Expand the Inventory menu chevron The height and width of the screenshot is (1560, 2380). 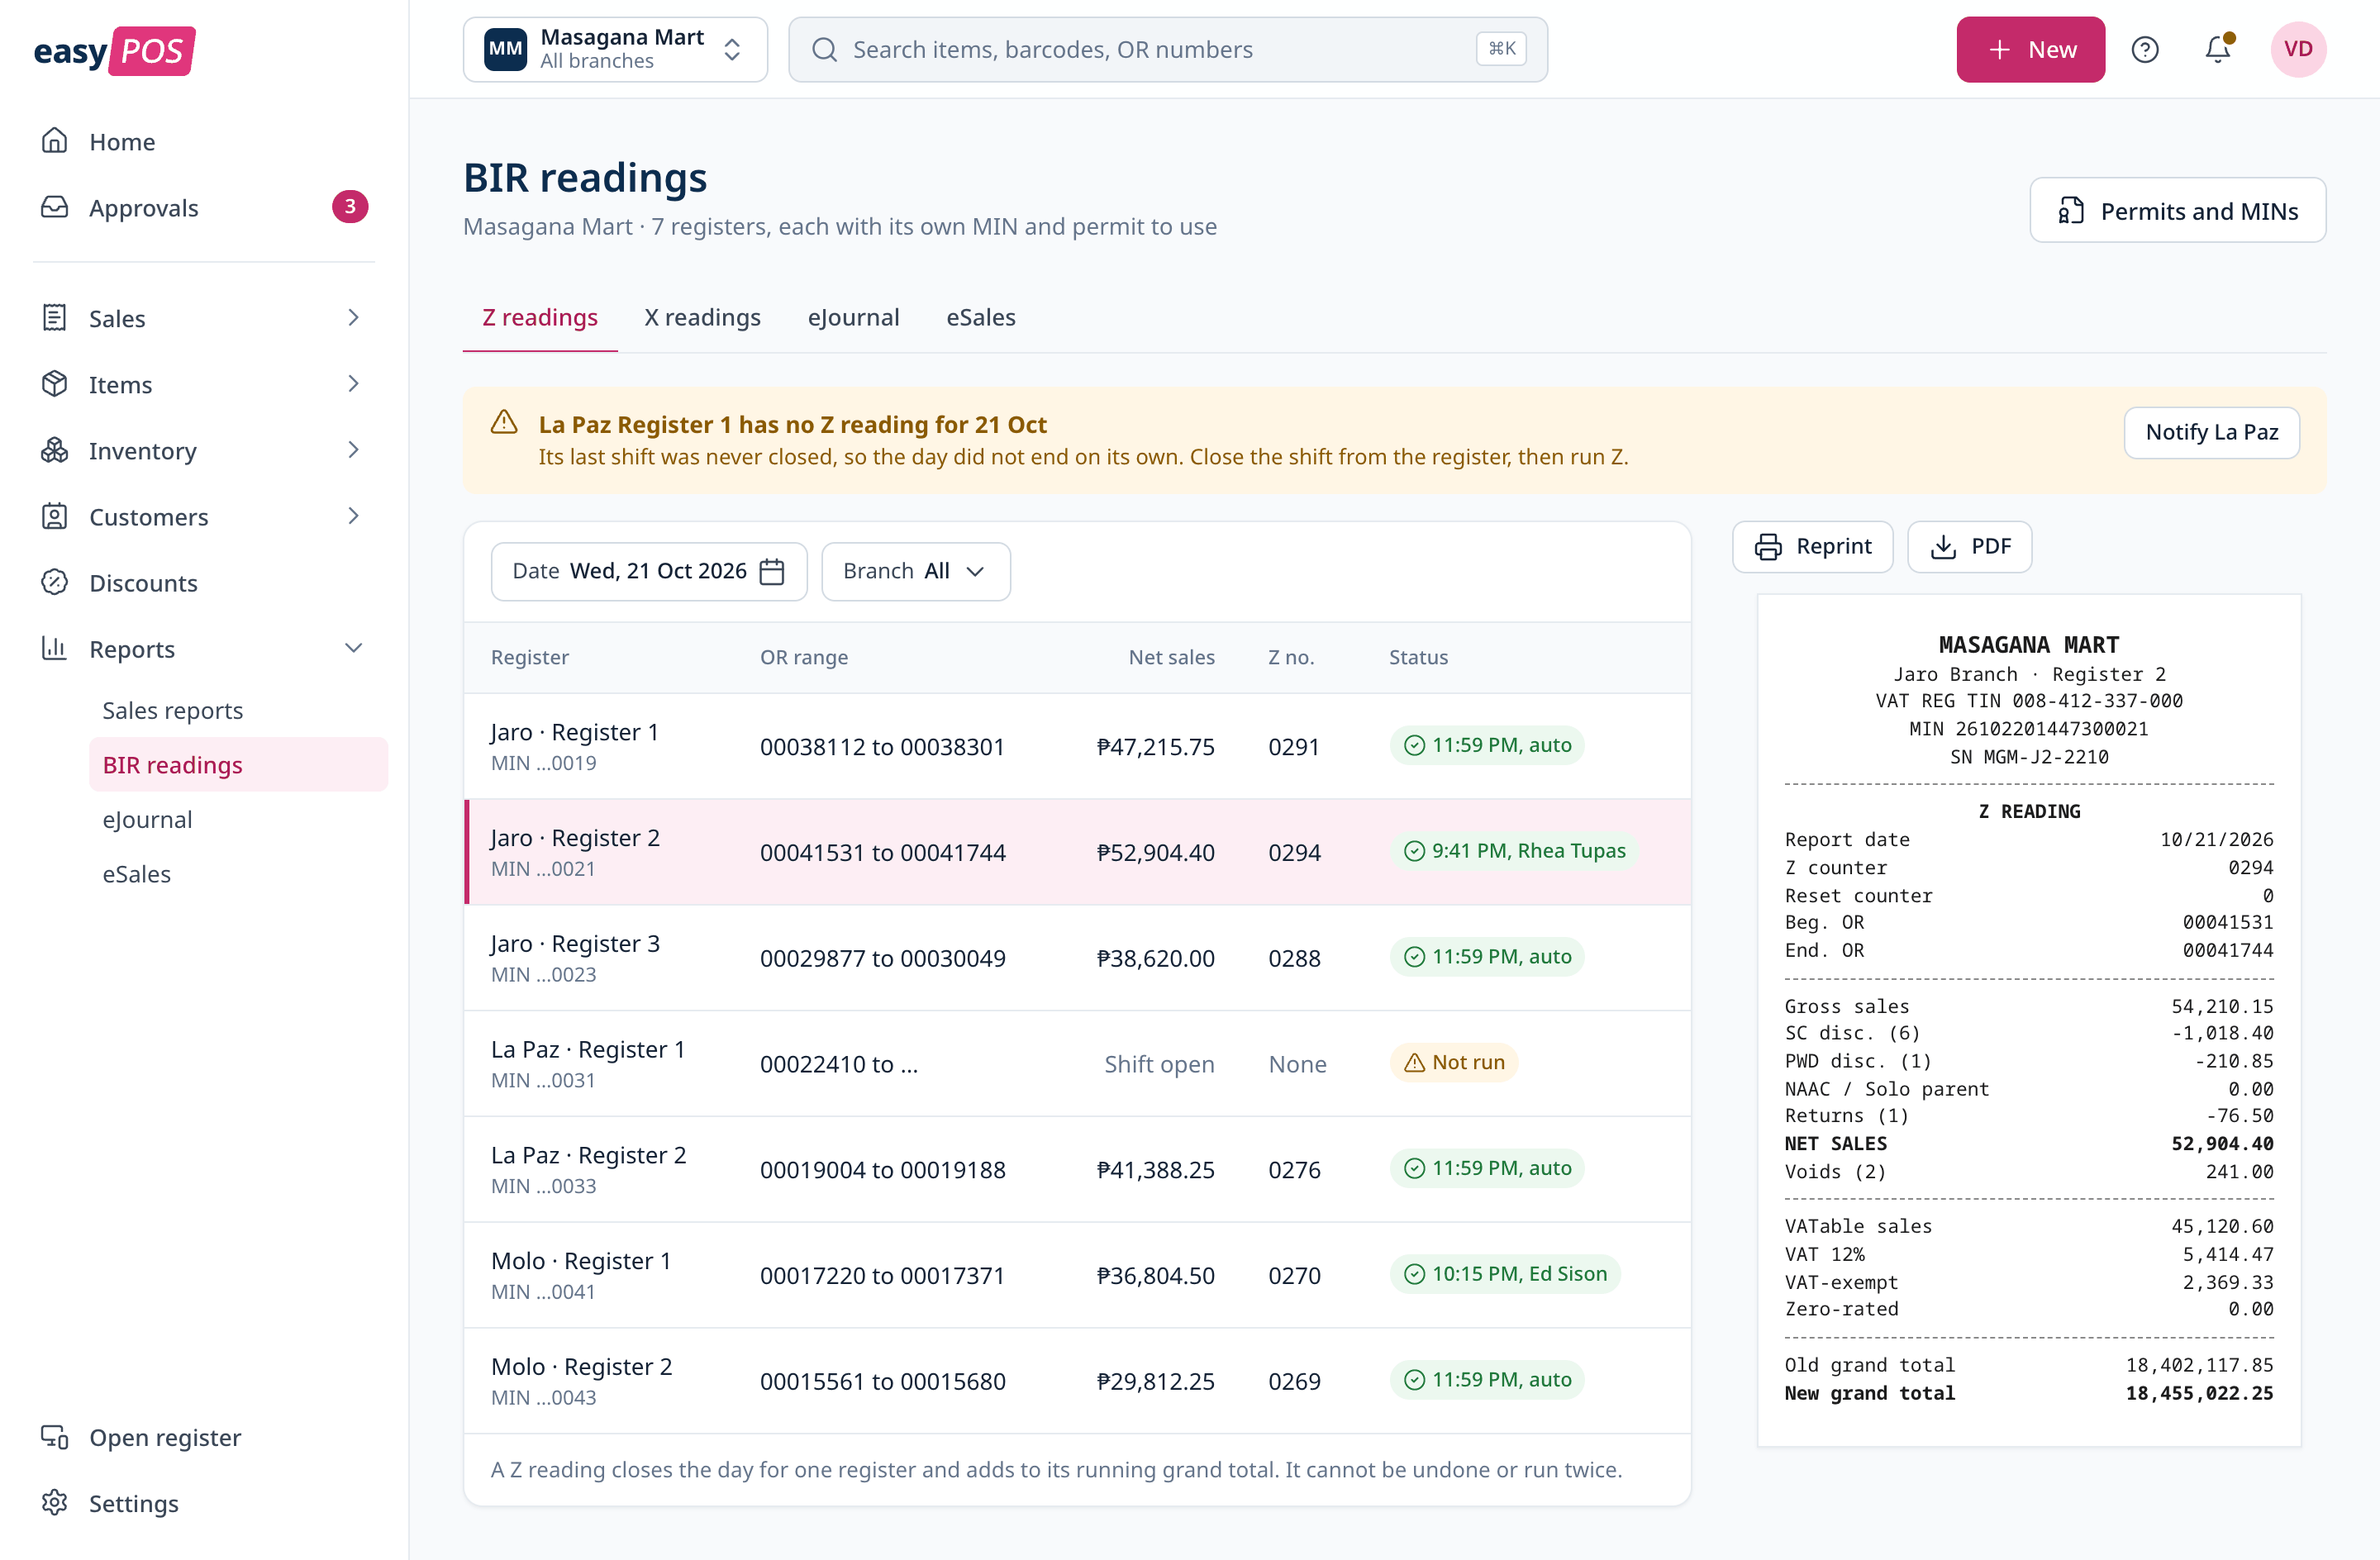coord(353,450)
